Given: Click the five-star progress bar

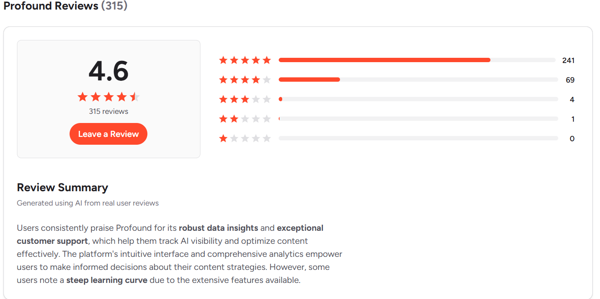Looking at the screenshot, I should coord(417,60).
